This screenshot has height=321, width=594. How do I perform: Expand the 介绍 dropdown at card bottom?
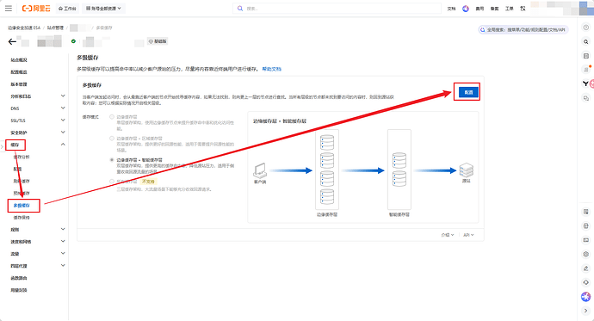pos(448,235)
